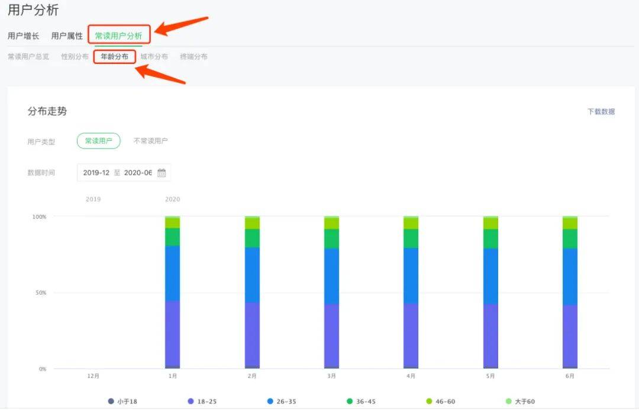Click the 用户类型 label
639x410 pixels.
coord(41,142)
